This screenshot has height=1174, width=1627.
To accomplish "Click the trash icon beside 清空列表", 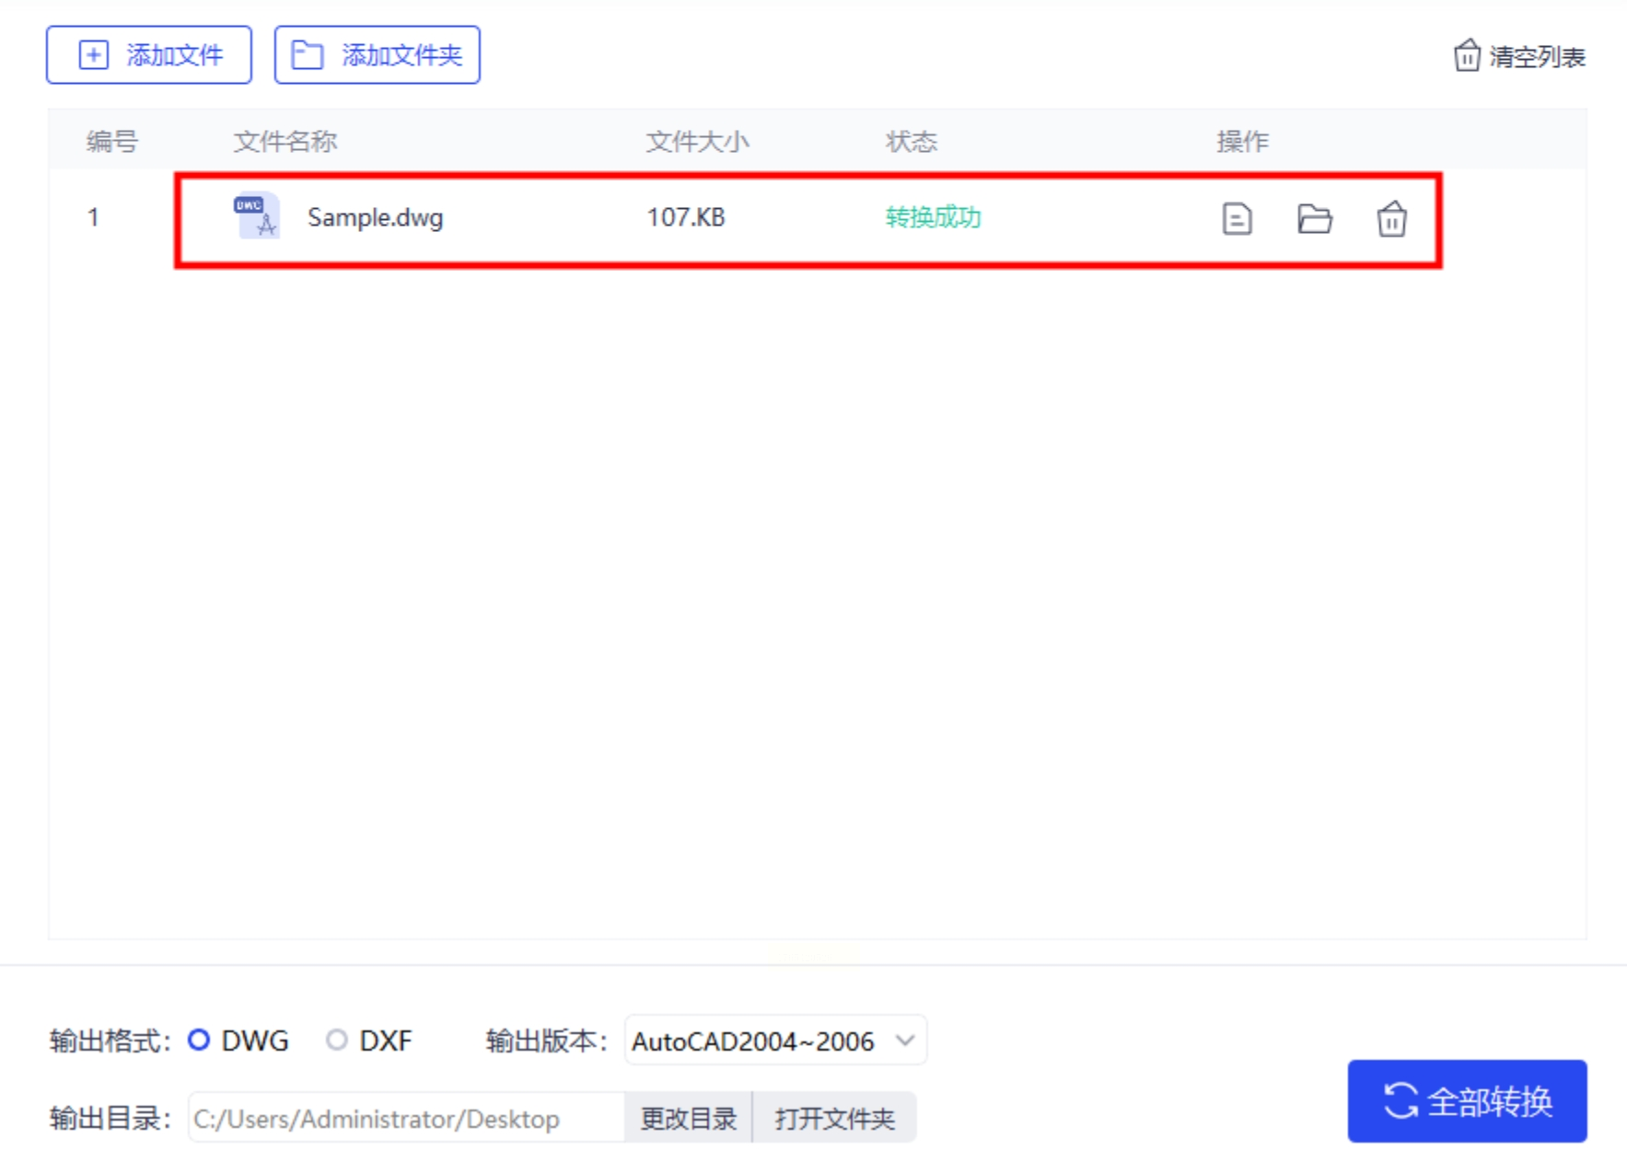I will 1467,56.
